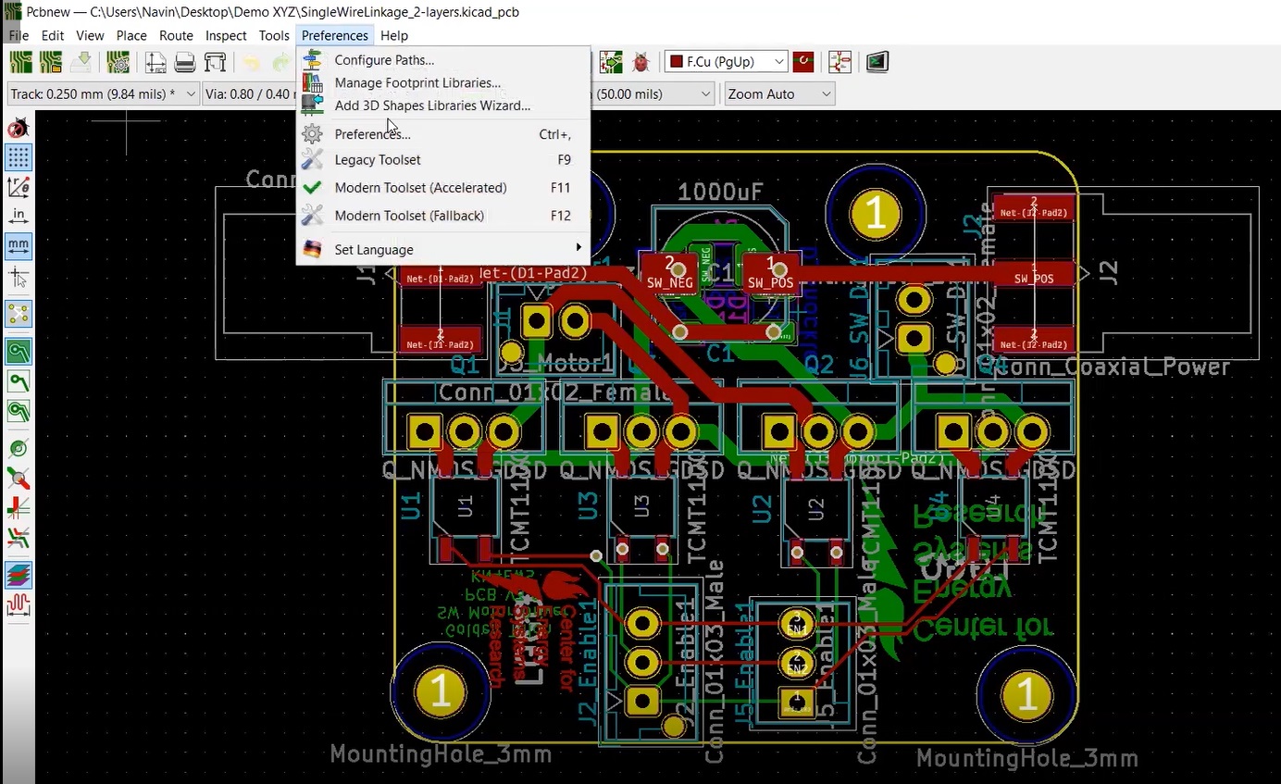The height and width of the screenshot is (784, 1281).
Task: Switch to Legacy Toolset F9
Action: coord(443,160)
